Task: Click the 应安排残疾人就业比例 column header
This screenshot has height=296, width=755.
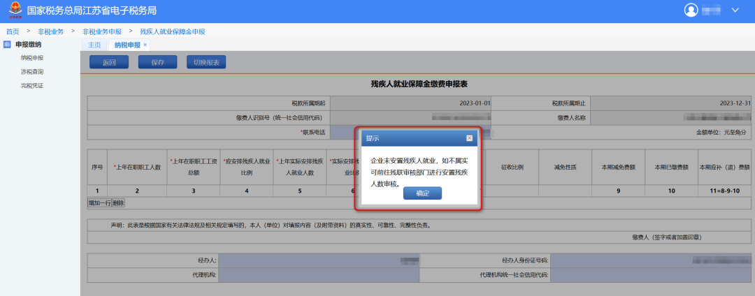Action: click(x=247, y=168)
